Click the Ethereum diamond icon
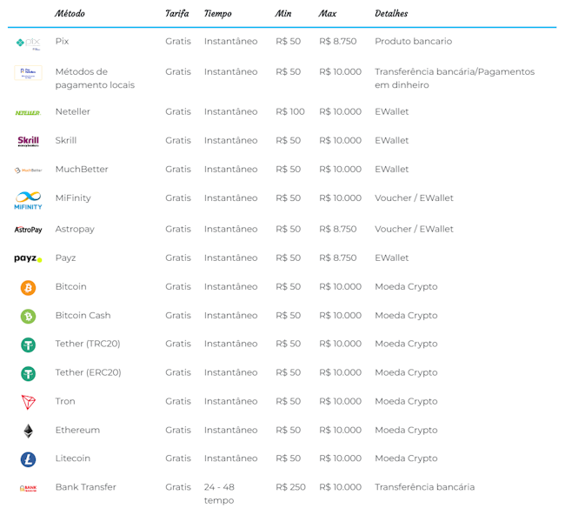The height and width of the screenshot is (515, 565). [x=28, y=431]
